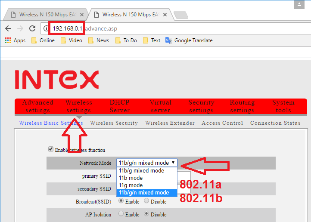Image resolution: width=311 pixels, height=222 pixels.
Task: Click the browser back arrow
Action: click(x=8, y=28)
